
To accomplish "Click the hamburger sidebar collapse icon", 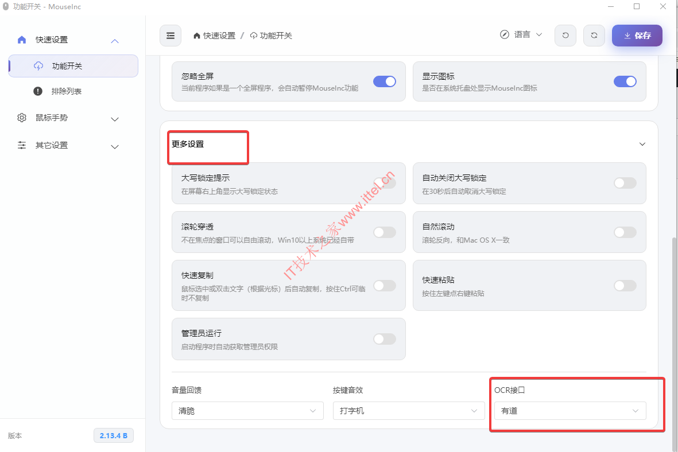I will [171, 36].
